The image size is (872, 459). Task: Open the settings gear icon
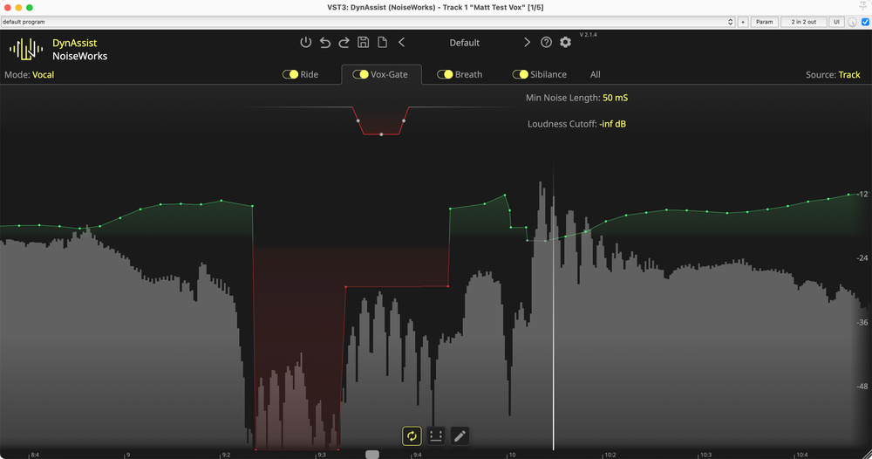[x=565, y=43]
